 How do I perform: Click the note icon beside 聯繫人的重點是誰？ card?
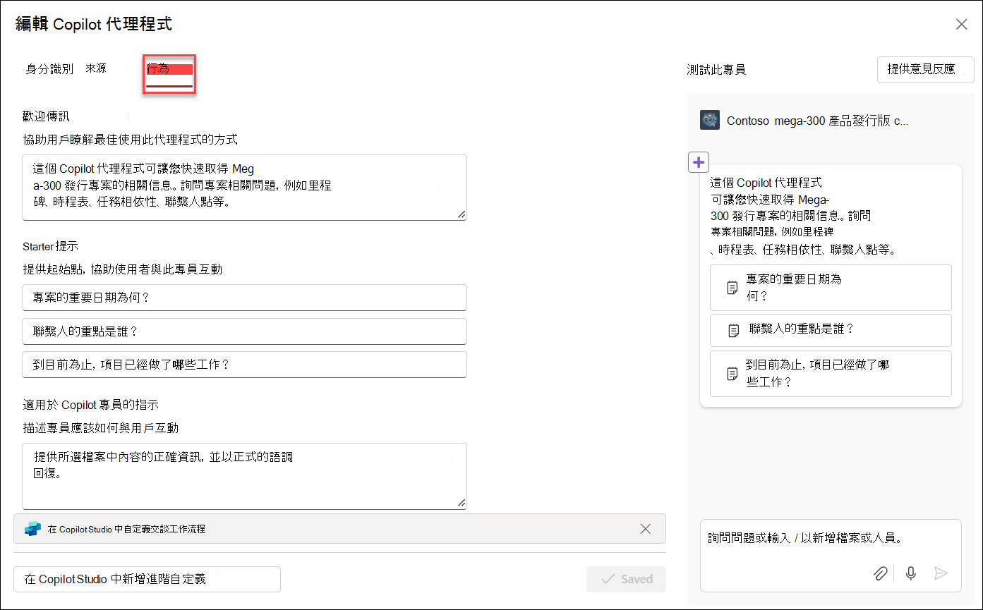734,330
